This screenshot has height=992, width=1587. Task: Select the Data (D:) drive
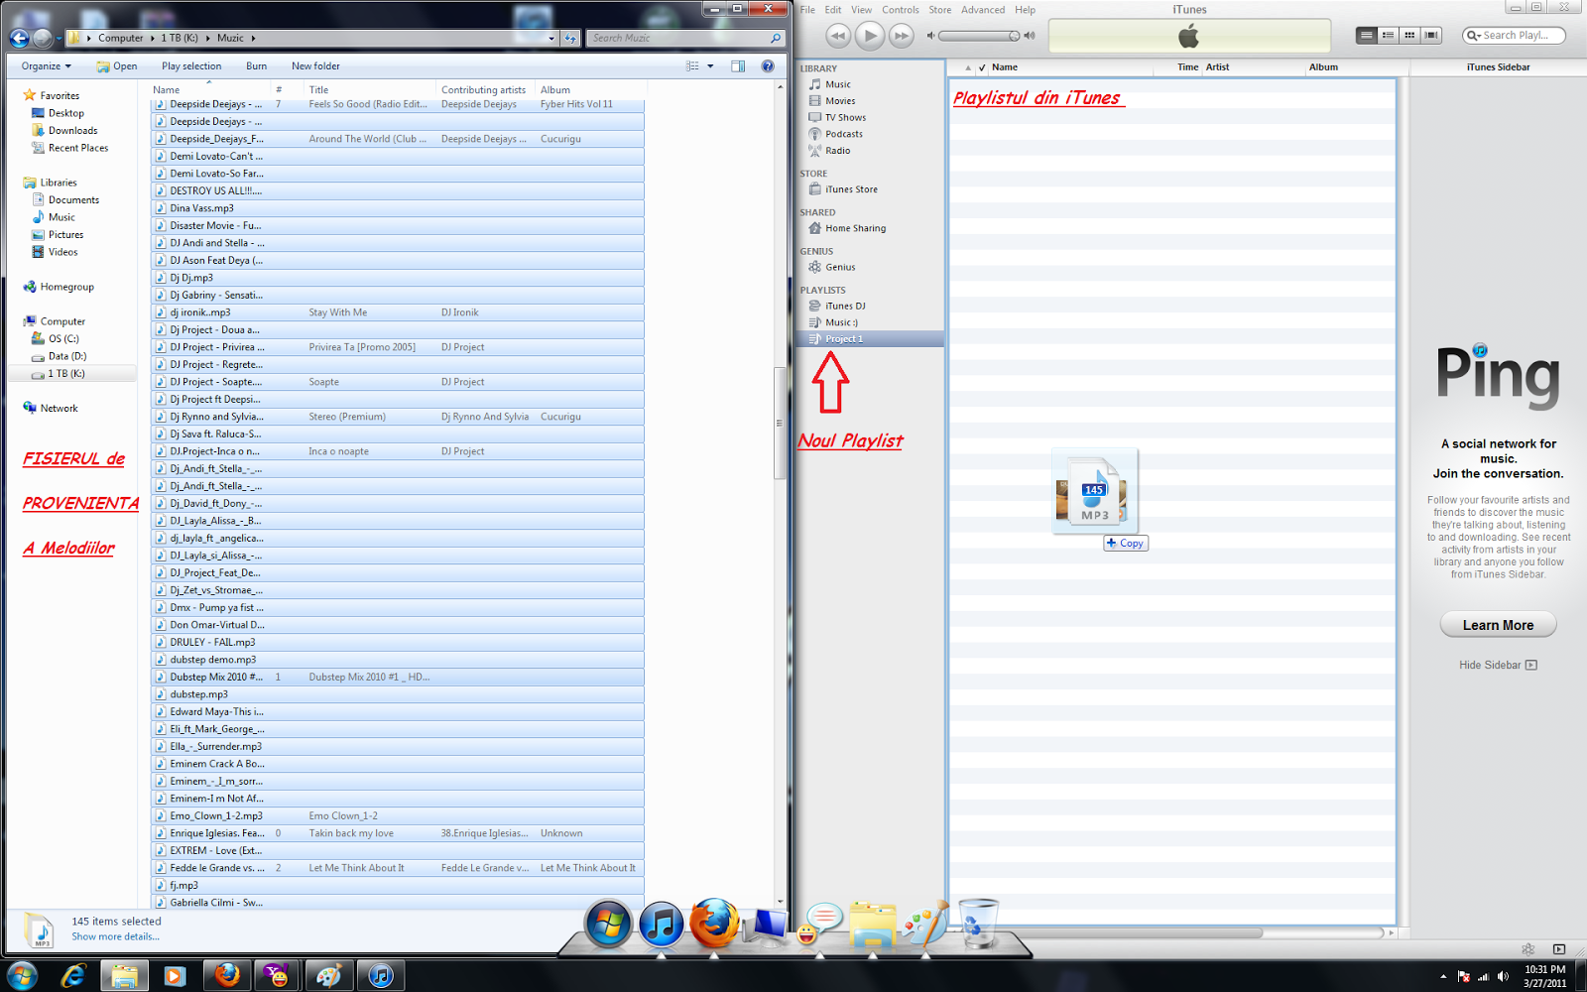coord(59,356)
